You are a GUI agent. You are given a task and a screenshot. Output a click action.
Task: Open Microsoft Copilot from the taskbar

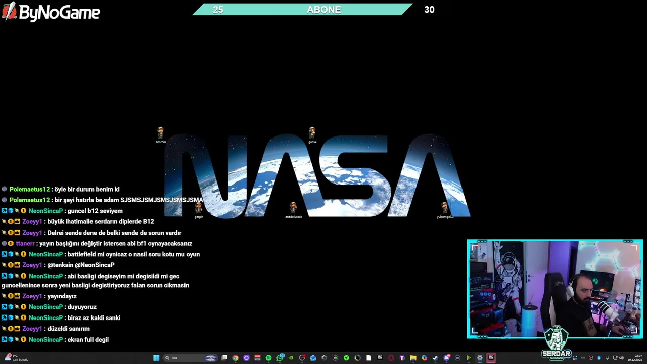(x=424, y=358)
